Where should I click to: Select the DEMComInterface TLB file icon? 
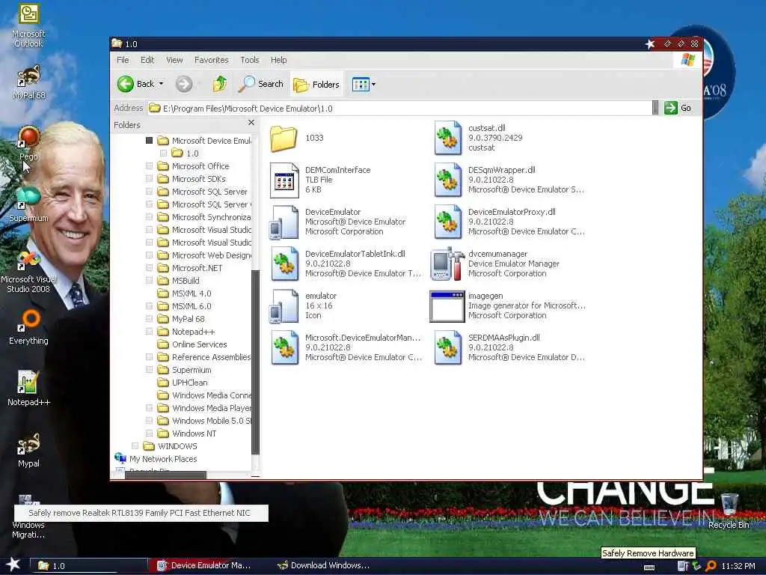[x=284, y=180]
